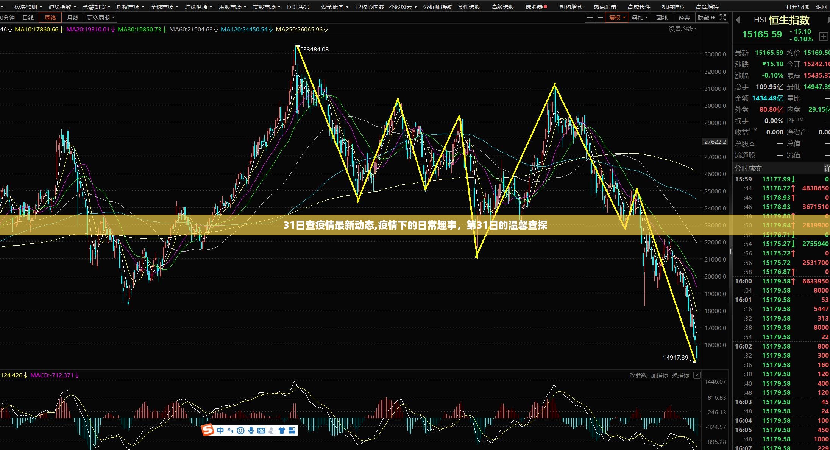The width and height of the screenshot is (830, 450).
Task: Click the side panel collapse splitter handle
Action: click(x=730, y=251)
